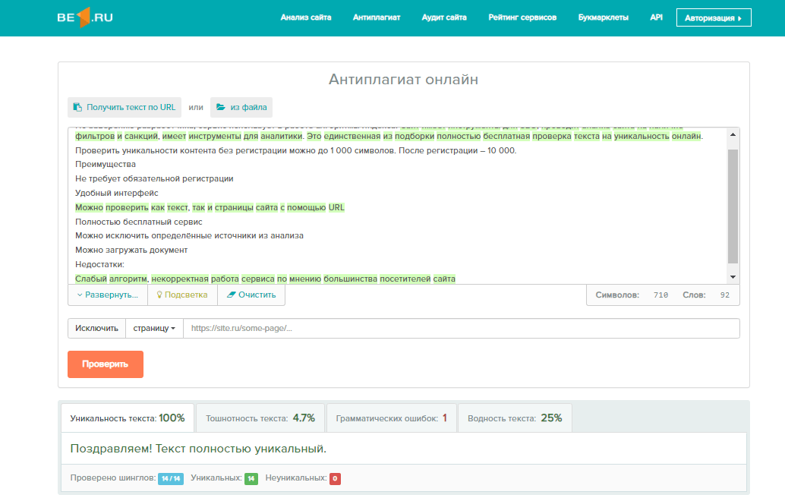Click the text area scrollbar down arrow

(733, 277)
